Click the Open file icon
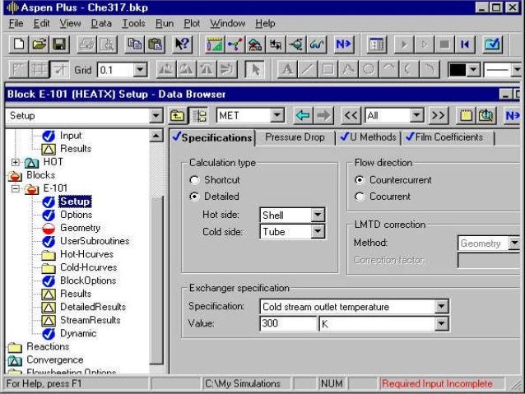 (x=39, y=44)
